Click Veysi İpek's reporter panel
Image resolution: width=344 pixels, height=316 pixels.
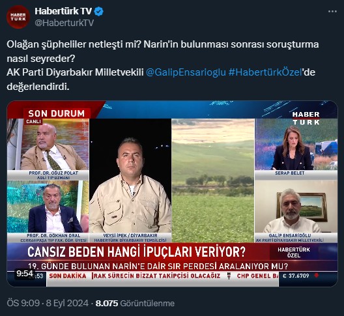point(130,180)
